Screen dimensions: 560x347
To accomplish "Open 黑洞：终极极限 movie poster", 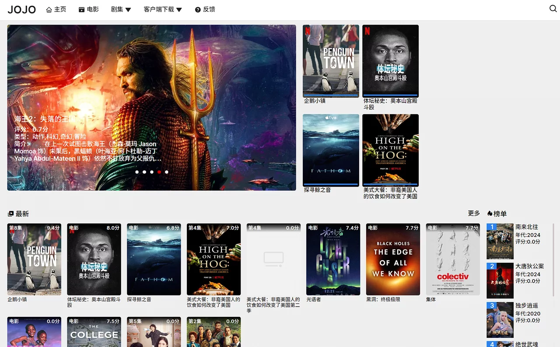I will coord(393,259).
